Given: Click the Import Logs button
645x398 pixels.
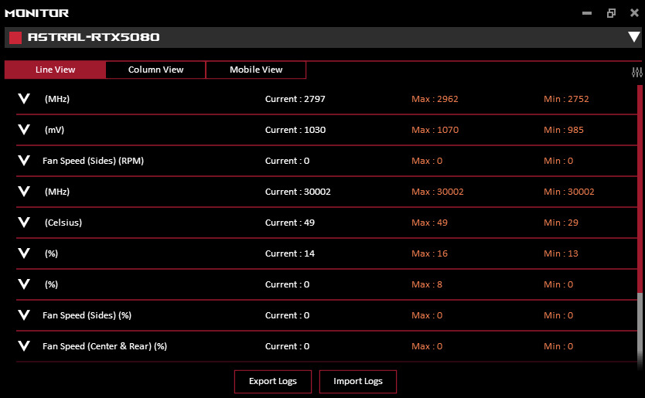Looking at the screenshot, I should (357, 381).
